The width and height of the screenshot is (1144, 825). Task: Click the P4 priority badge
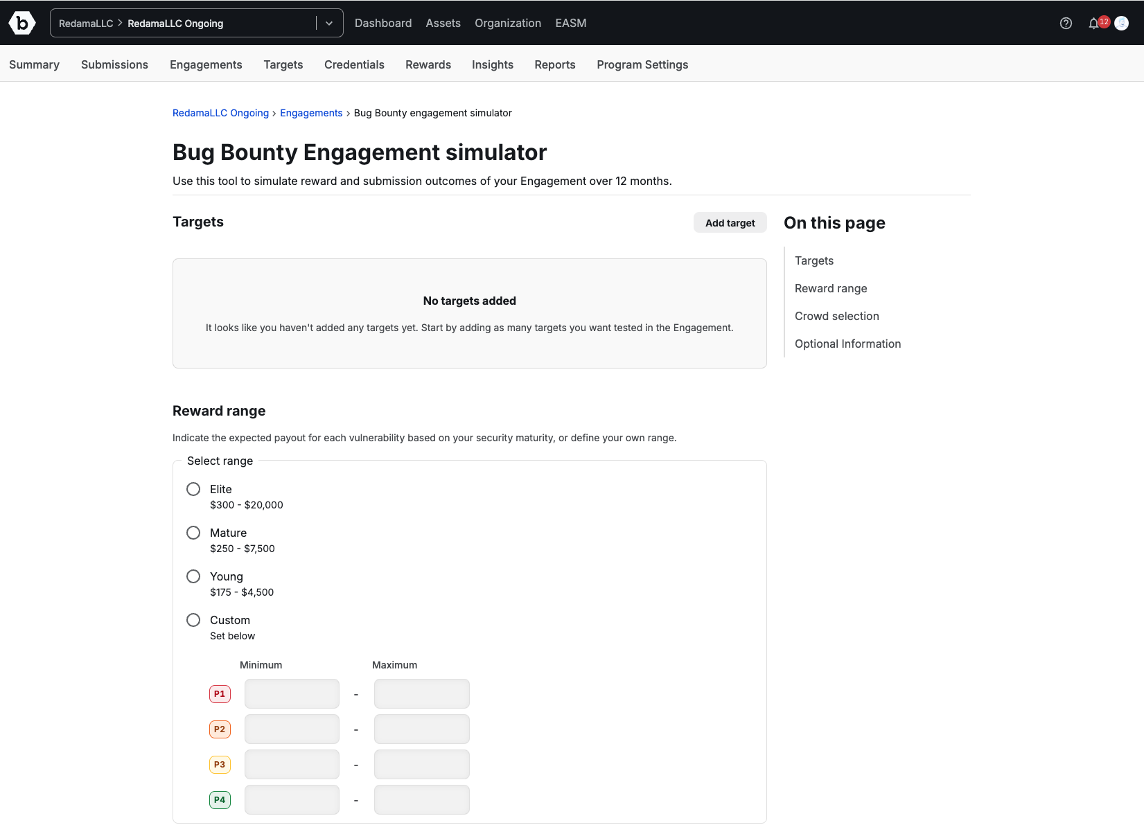tap(220, 799)
